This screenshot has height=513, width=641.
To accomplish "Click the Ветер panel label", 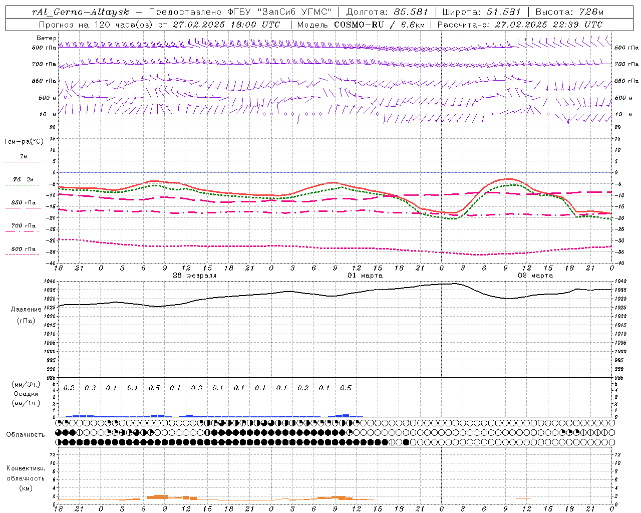I will point(46,38).
